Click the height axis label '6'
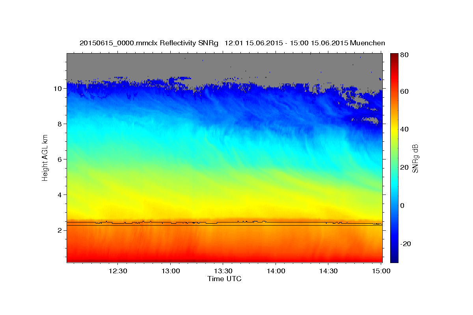The image size is (473, 315). coord(59,159)
